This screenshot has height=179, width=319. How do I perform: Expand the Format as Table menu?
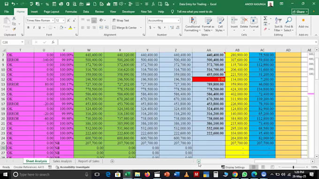click(x=208, y=24)
